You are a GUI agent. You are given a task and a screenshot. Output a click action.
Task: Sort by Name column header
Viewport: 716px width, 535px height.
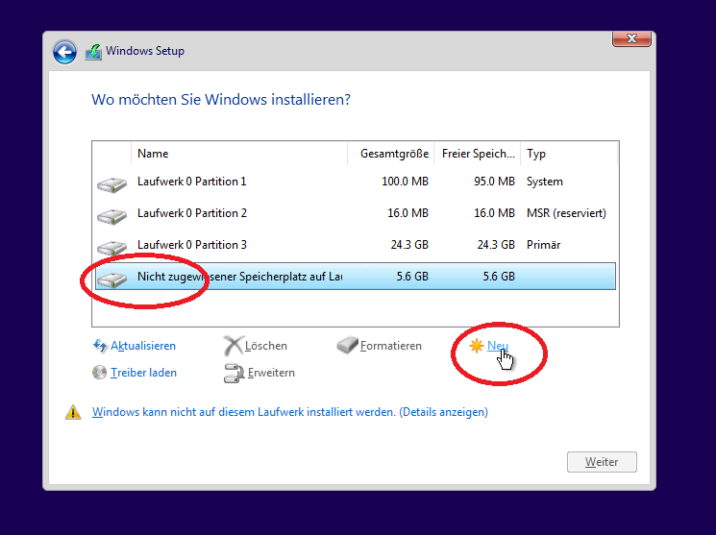pyautogui.click(x=239, y=154)
